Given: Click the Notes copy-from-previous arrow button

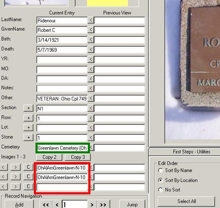Looking at the screenshot, I should (x=91, y=88).
